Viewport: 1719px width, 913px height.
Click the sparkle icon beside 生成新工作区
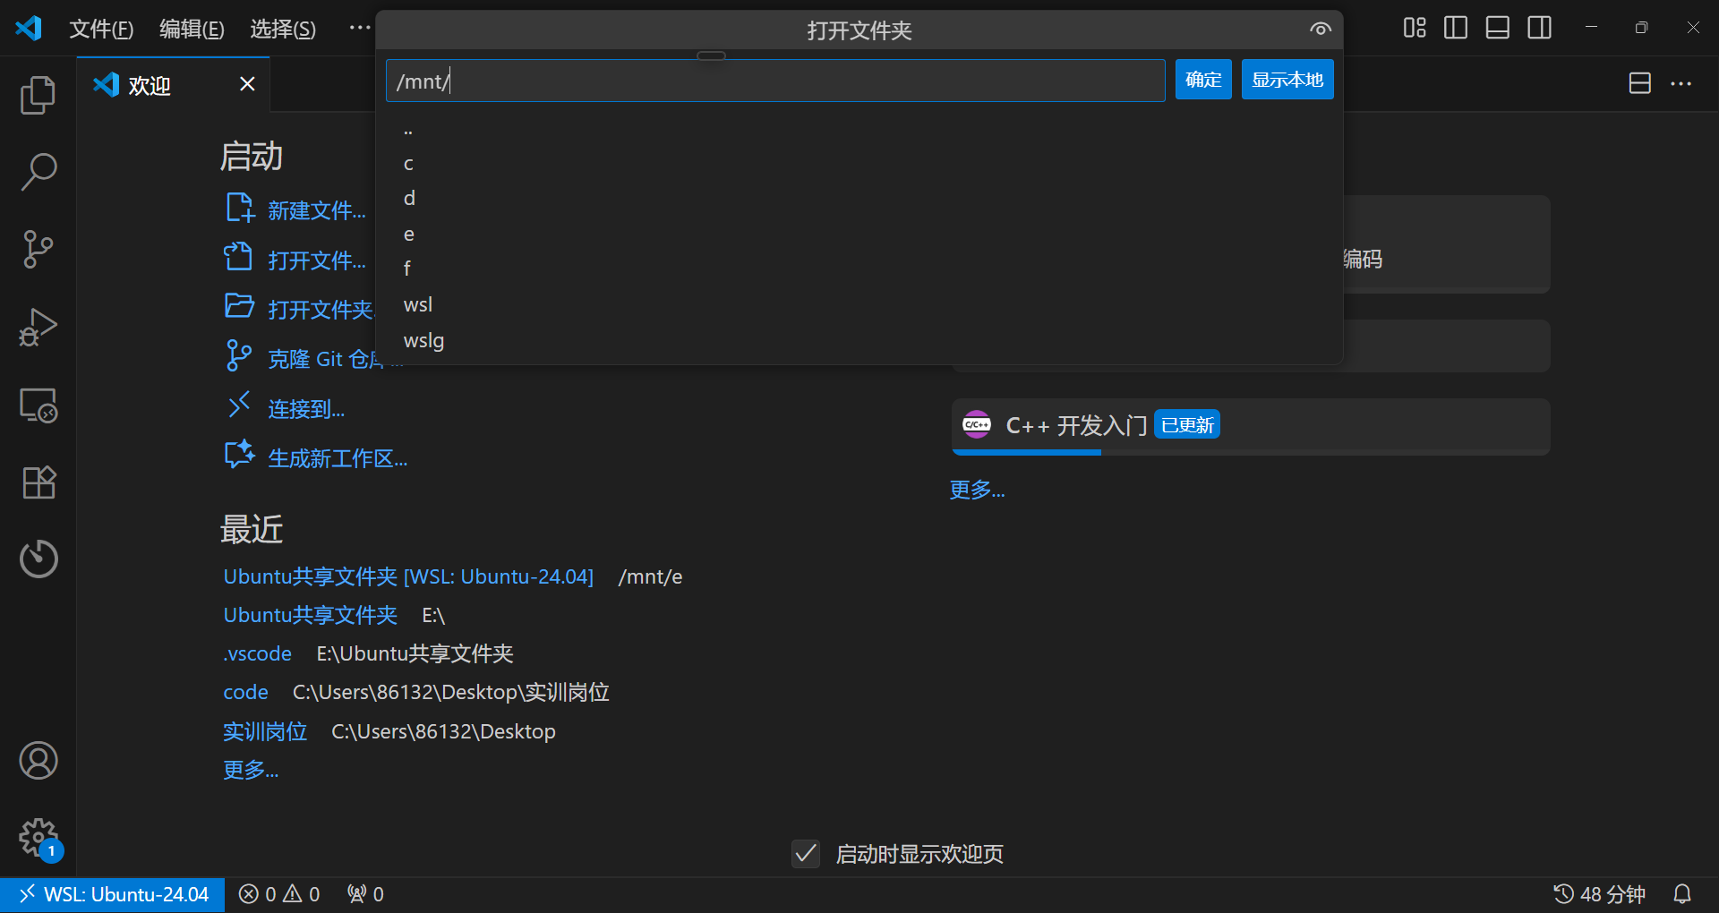[x=239, y=455]
